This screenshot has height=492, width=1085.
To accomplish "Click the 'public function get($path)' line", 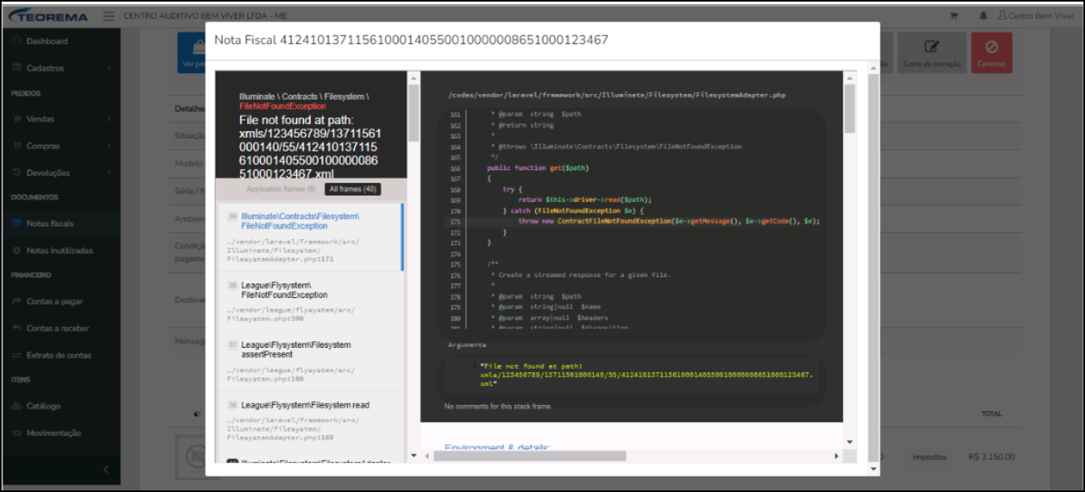I will (538, 167).
